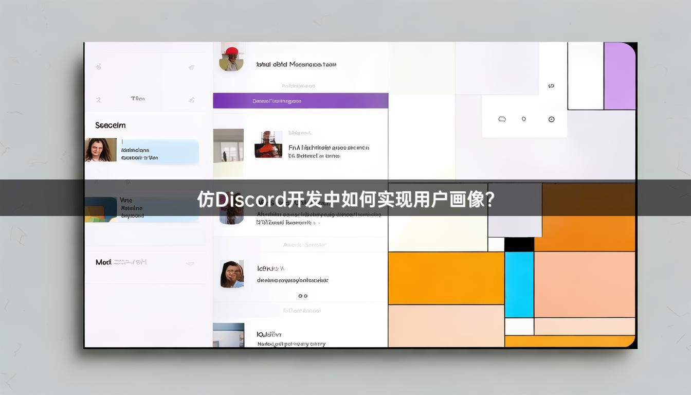
Task: Pick the lavender purple color block
Action: pyautogui.click(x=620, y=76)
